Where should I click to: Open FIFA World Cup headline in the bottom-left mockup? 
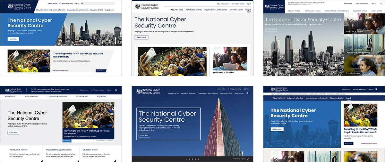tap(87, 132)
